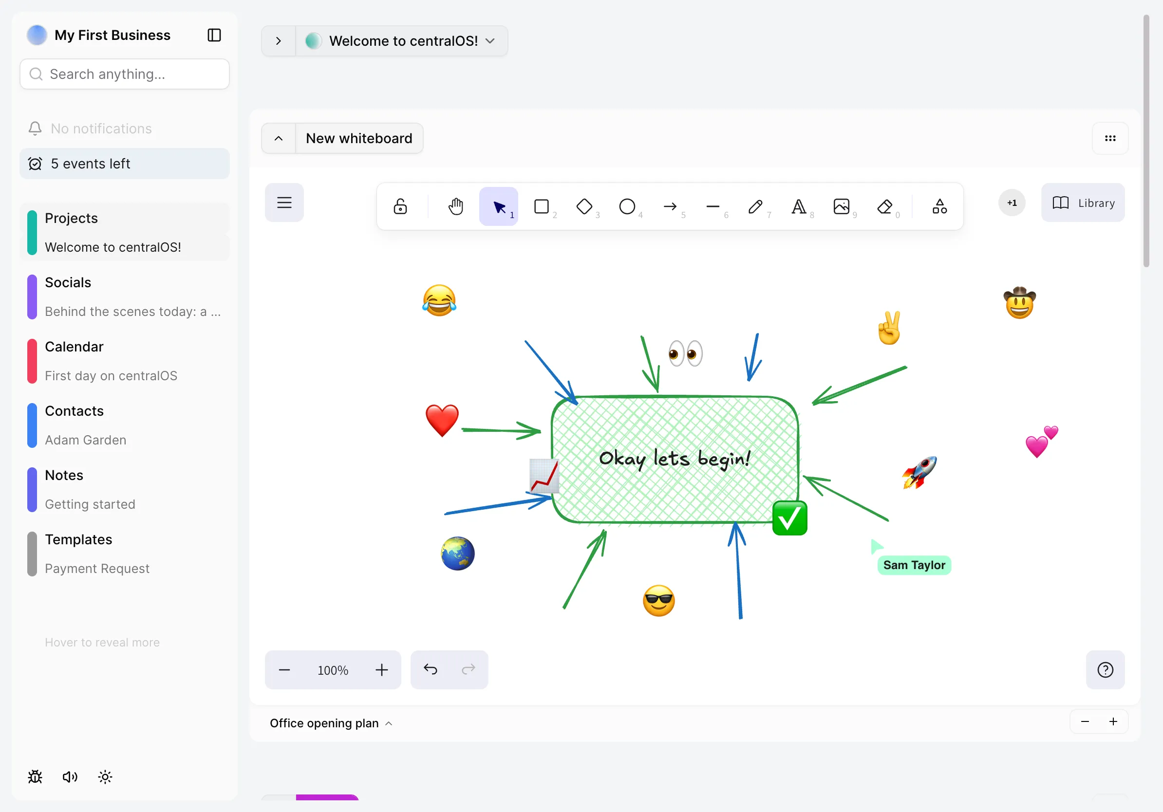Zoom in the whiteboard canvas

click(382, 670)
